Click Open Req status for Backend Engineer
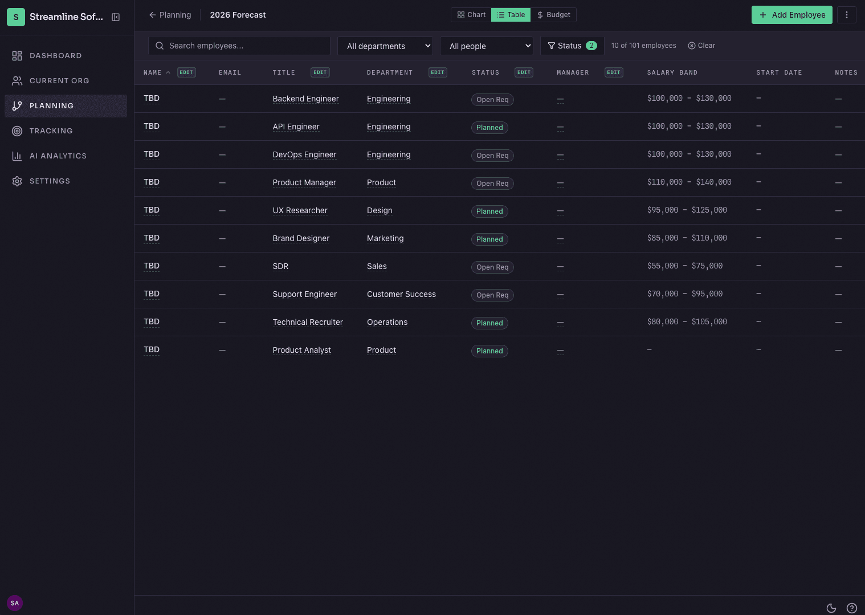The width and height of the screenshot is (865, 615). (x=492, y=100)
